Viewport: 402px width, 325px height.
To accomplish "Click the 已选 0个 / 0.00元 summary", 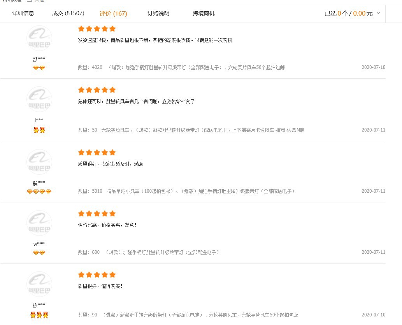I will (x=348, y=13).
